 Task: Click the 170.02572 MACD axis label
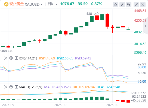(138, 93)
